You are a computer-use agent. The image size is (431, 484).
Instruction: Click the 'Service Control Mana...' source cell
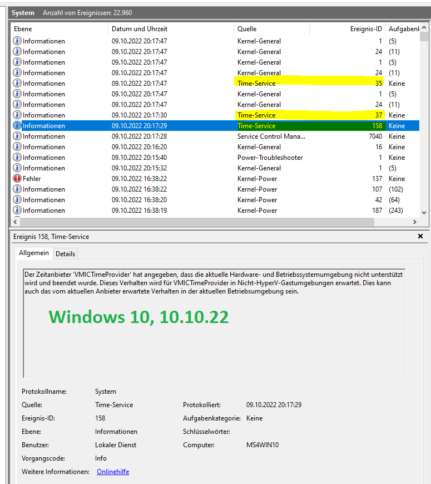(271, 136)
